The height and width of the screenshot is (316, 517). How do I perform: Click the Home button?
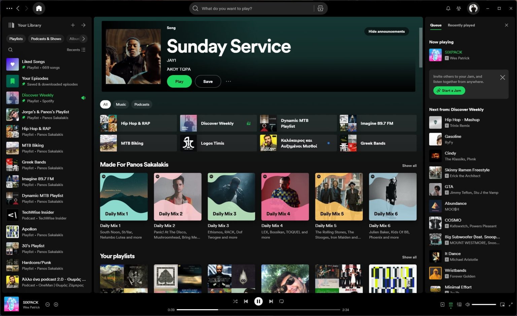click(39, 8)
